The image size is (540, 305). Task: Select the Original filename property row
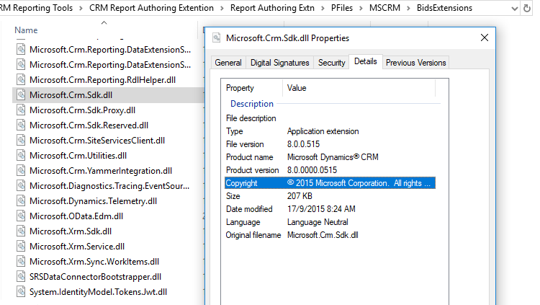click(330, 235)
